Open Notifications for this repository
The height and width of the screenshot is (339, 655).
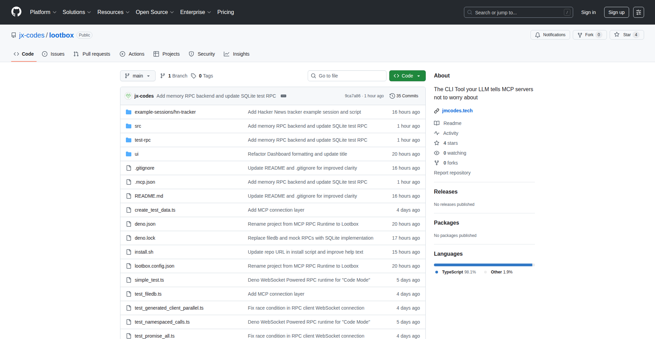pos(550,35)
